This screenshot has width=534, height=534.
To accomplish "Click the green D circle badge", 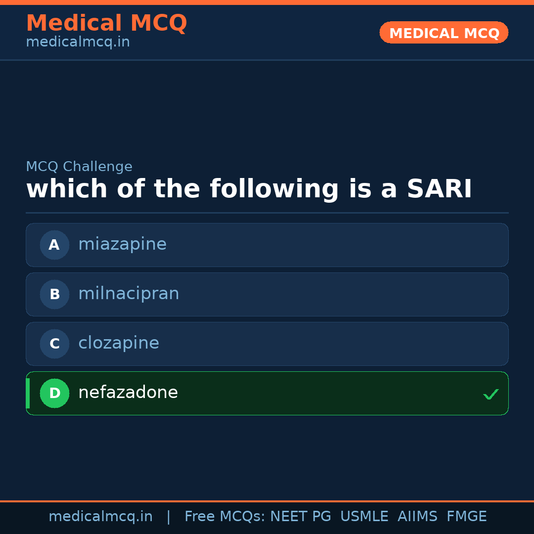I will coord(54,393).
